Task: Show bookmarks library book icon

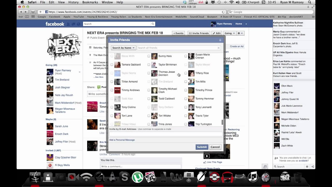Action: pyautogui.click(x=27, y=17)
